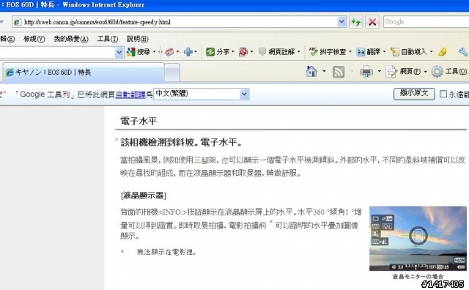Select the キヤノン：EOS 60D tab
This screenshot has width=469, height=290.
click(x=84, y=72)
